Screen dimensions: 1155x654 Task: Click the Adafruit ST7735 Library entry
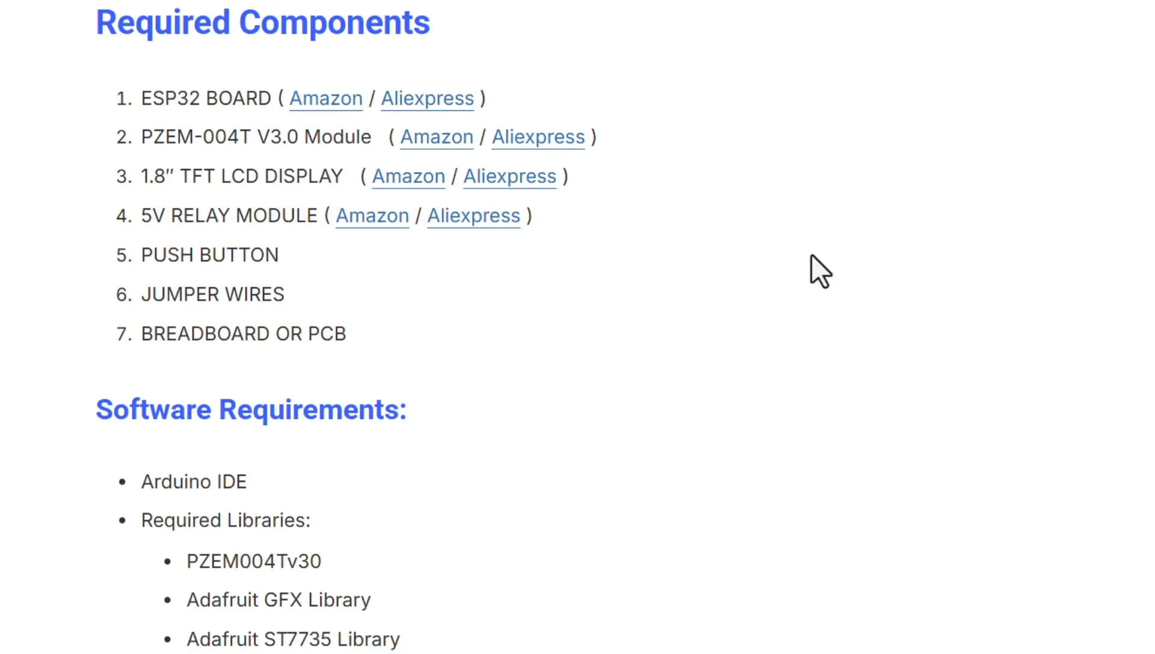293,640
